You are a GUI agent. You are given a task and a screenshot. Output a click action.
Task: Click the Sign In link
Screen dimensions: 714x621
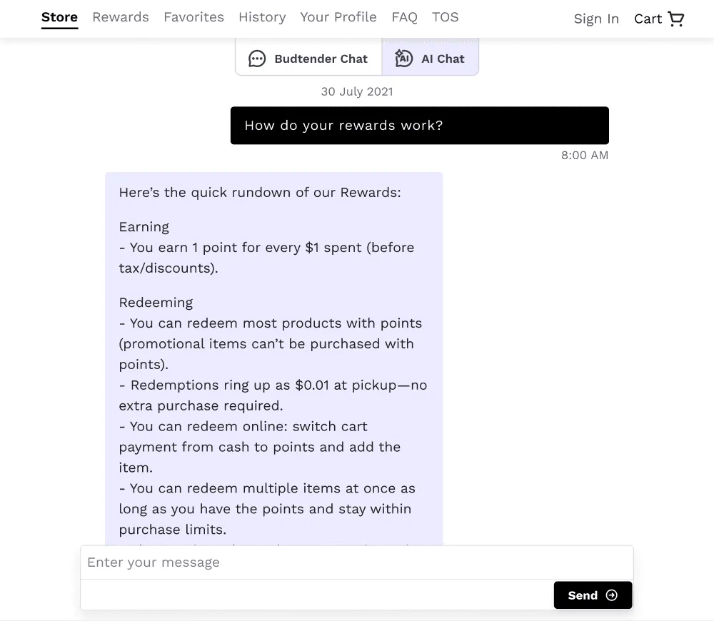click(x=596, y=19)
